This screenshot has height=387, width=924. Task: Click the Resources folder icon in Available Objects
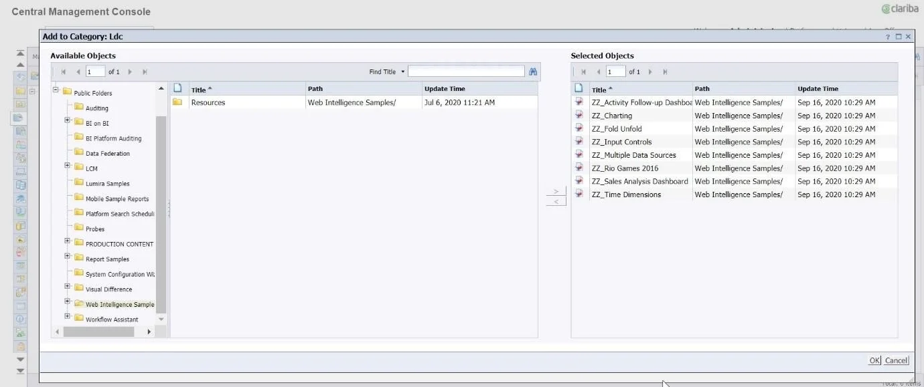[x=177, y=102]
